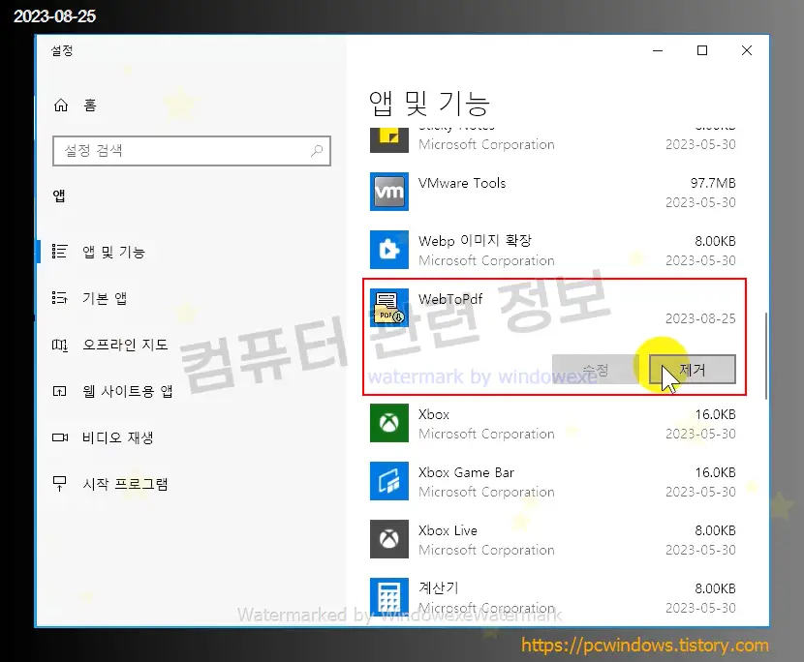Click the 오프라인 지도 map icon
This screenshot has width=804, height=662.
(x=59, y=345)
